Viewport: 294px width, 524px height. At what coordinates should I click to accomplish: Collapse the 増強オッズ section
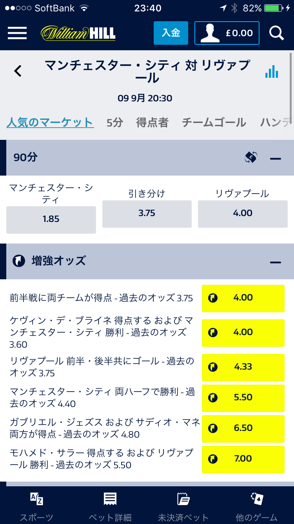click(x=276, y=262)
